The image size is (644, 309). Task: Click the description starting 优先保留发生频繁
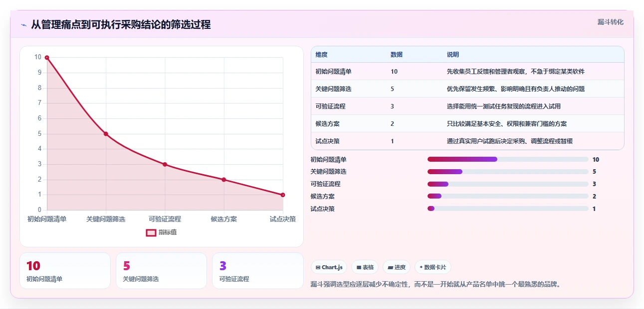(x=516, y=89)
